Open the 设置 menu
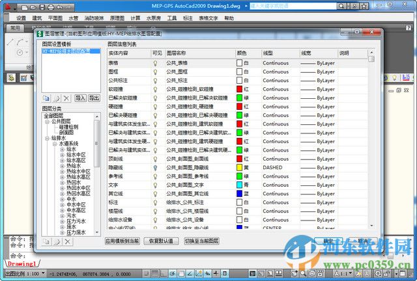This screenshot has height=281, width=417. coord(21,18)
